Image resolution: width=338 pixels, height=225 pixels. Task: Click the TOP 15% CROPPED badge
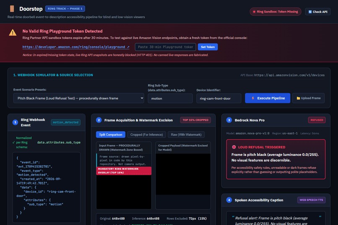(x=195, y=120)
